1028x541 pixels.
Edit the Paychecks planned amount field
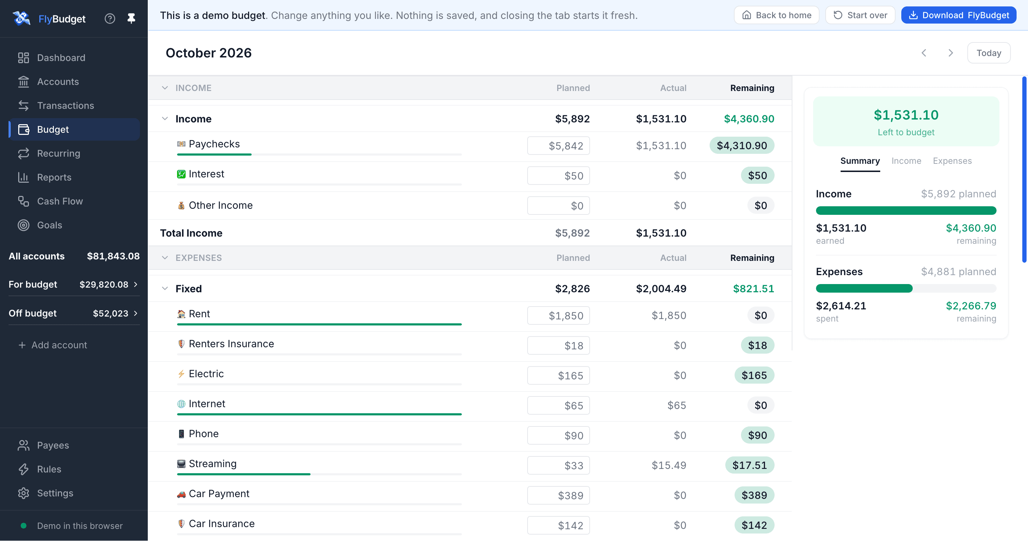(x=558, y=146)
